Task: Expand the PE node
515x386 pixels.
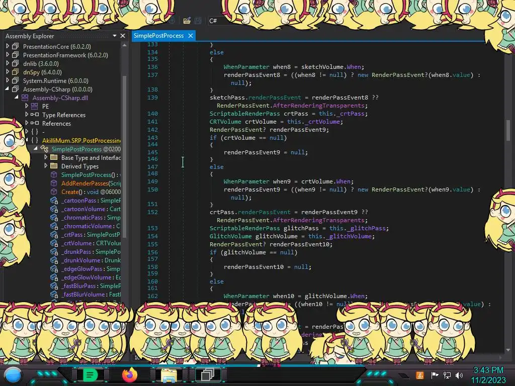Action: [x=27, y=106]
